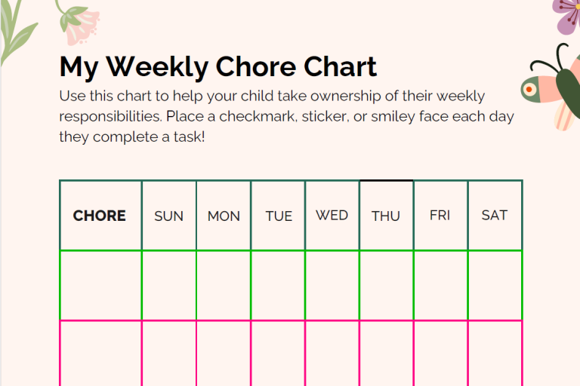Click the purple flower in the corner

(x=566, y=16)
